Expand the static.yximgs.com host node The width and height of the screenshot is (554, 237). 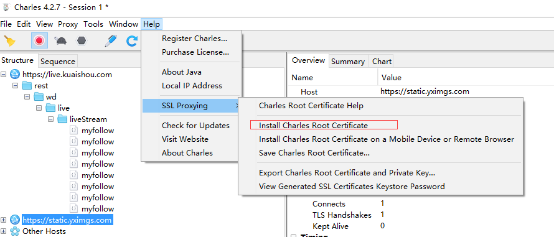click(x=4, y=220)
